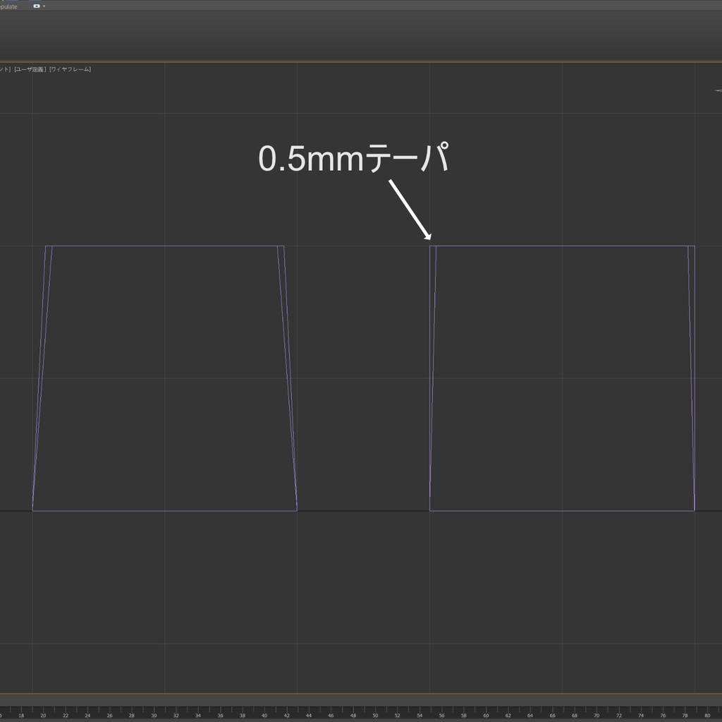Click the small blue icon at the screen top-left
The height and width of the screenshot is (722, 722).
tap(8, 1)
